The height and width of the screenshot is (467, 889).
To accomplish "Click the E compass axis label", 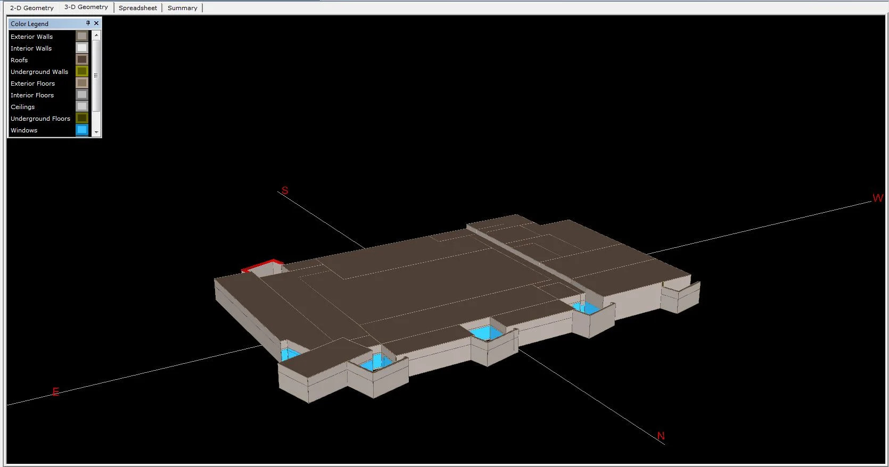I will [x=55, y=392].
